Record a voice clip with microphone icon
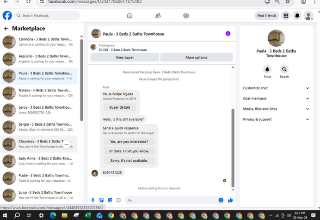The height and width of the screenshot is (220, 320). [x=93, y=200]
